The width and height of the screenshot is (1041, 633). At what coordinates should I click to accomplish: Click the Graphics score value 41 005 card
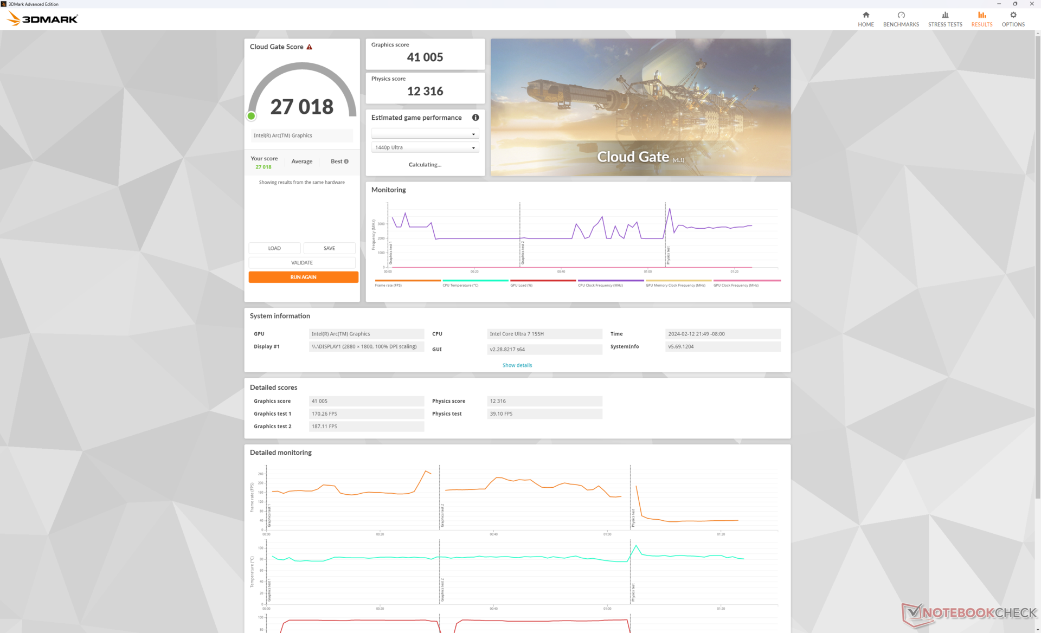tap(425, 54)
